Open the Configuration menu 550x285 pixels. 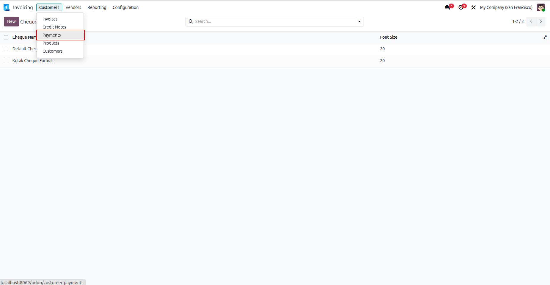125,7
